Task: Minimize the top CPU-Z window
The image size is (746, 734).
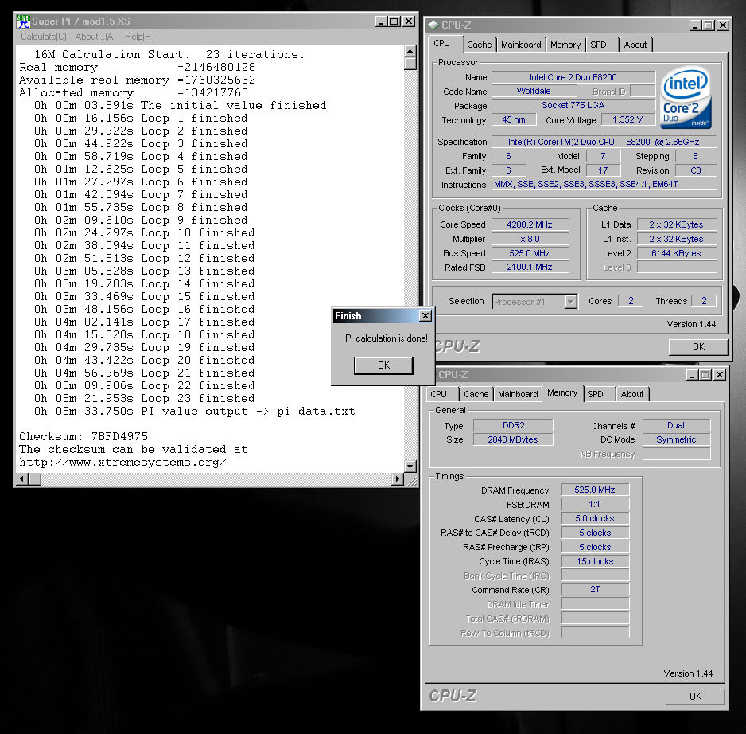Action: [695, 25]
